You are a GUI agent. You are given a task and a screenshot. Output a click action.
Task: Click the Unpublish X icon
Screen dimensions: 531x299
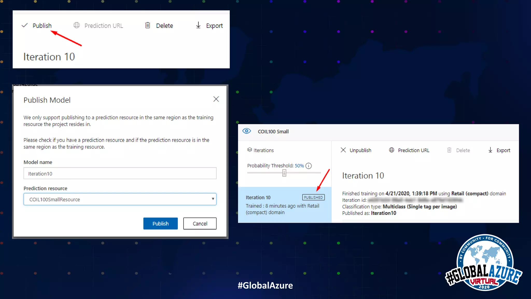point(343,150)
